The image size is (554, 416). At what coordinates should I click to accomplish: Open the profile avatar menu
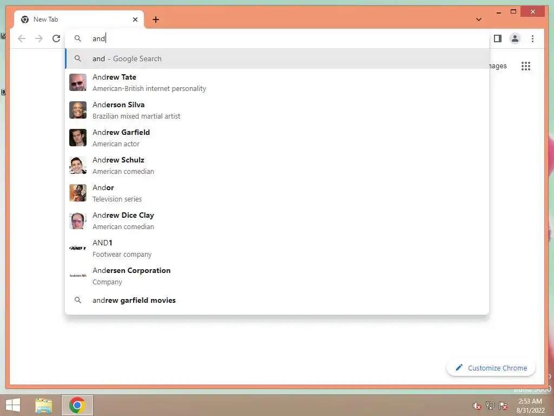click(x=515, y=38)
